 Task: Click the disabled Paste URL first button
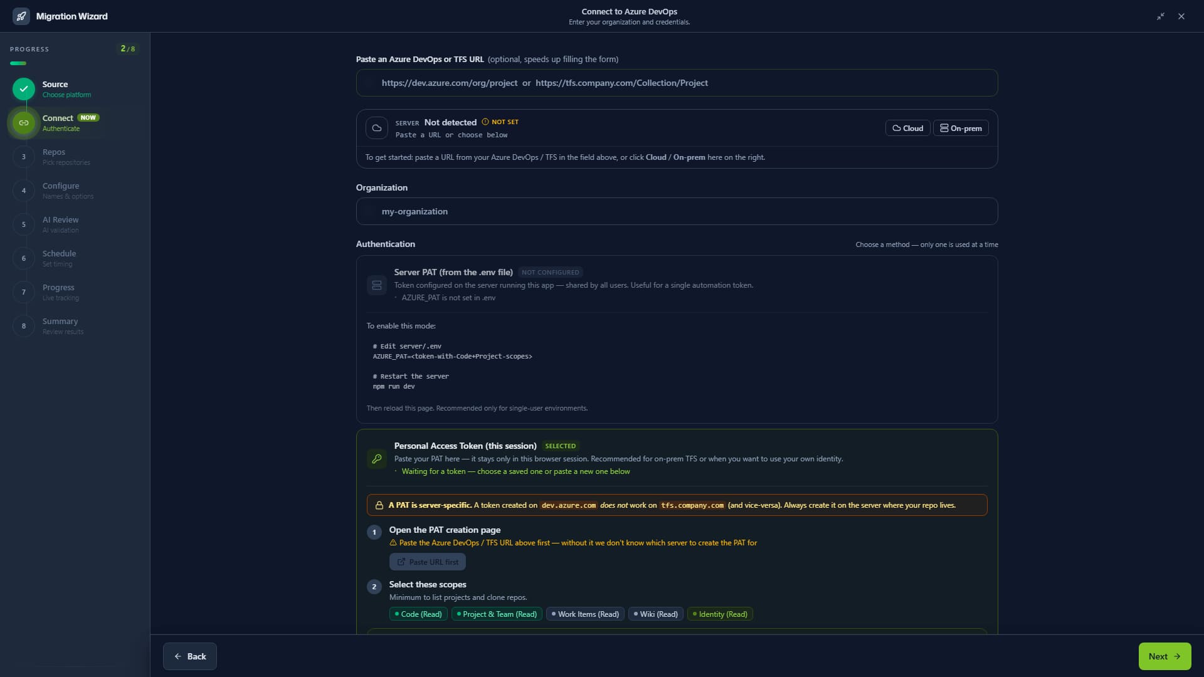(x=428, y=562)
